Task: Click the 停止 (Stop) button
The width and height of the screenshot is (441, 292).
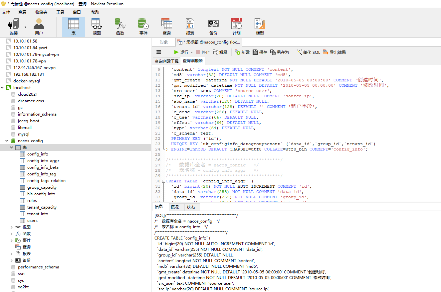Action: click(x=203, y=52)
